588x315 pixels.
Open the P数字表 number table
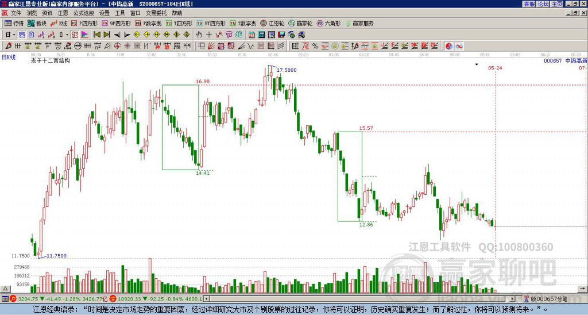point(148,23)
